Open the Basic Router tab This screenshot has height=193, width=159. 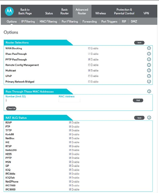pyautogui.click(x=64, y=11)
